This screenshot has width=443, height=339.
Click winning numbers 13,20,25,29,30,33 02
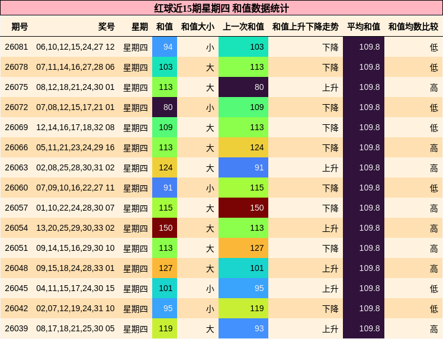pos(75,228)
